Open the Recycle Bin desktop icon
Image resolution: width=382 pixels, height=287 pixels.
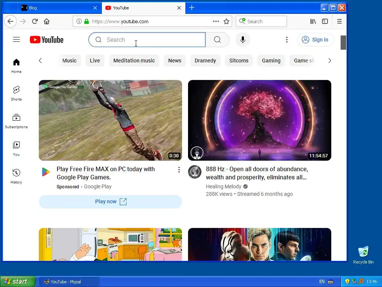click(363, 255)
